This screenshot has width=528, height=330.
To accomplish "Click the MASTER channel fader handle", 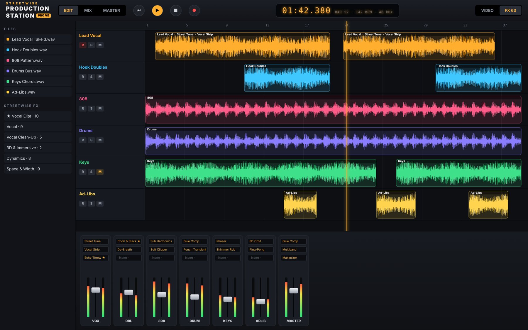I will (x=294, y=291).
